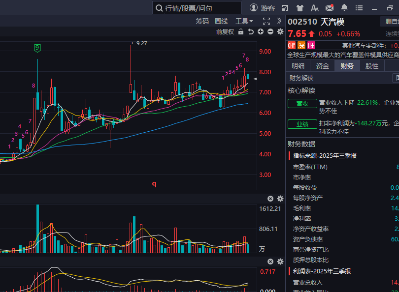Click the 1612.21 volume axis value
Viewport: 399px width, 292px height.
point(270,209)
